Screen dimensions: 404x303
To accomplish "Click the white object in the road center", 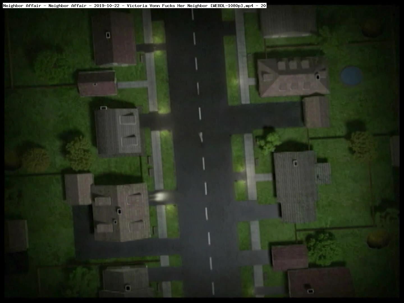I will (x=201, y=137).
